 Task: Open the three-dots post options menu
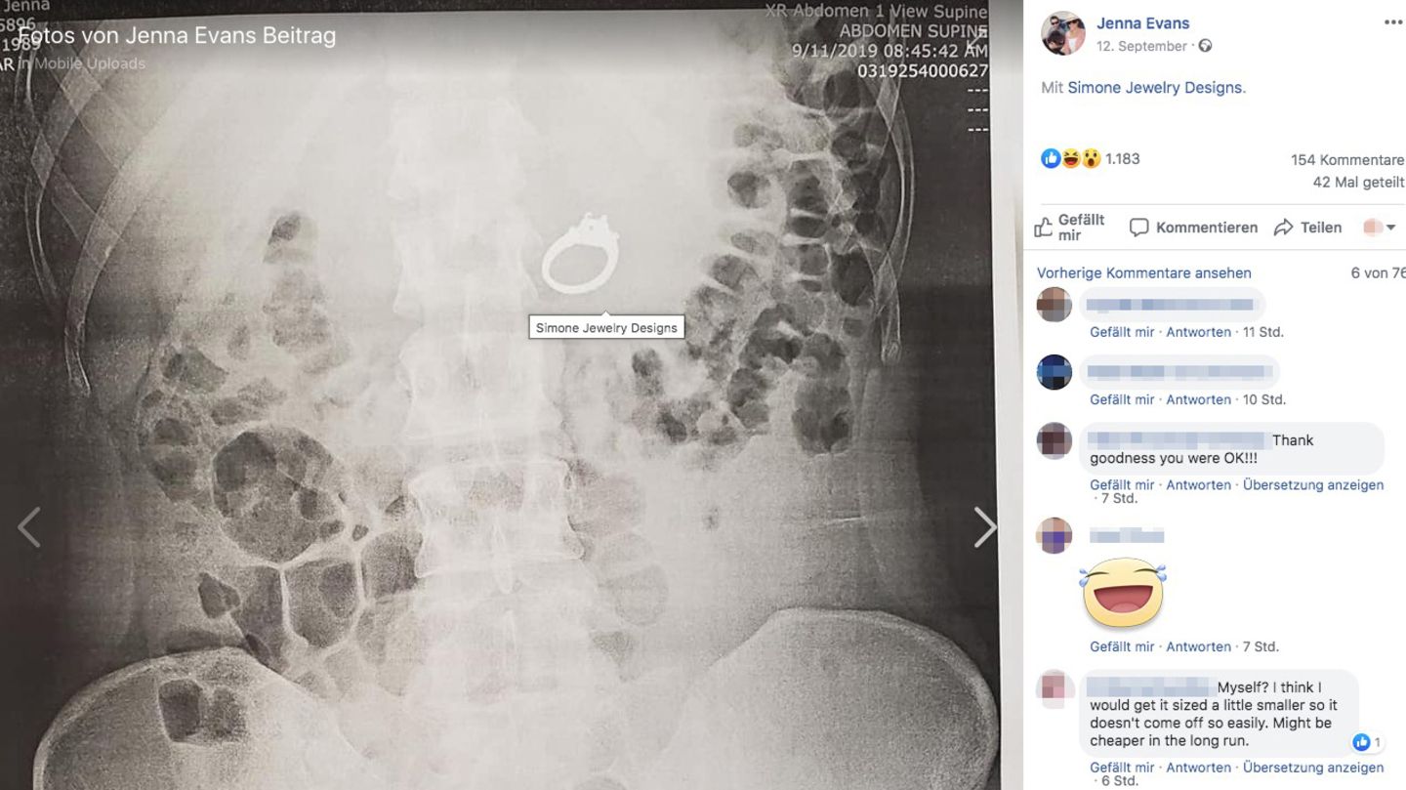[1392, 22]
